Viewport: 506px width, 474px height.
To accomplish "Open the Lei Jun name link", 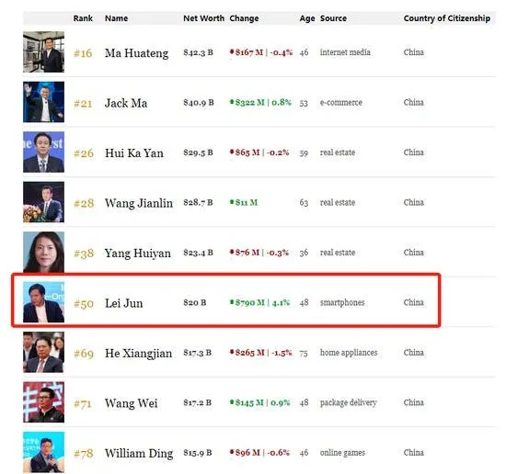I will point(124,303).
